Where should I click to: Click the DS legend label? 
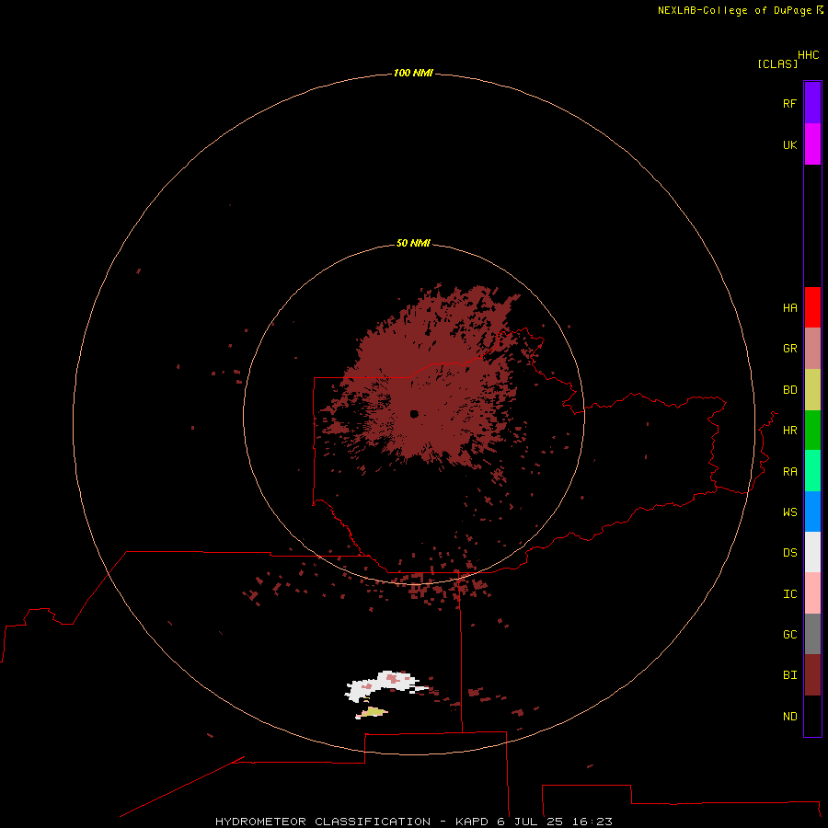[790, 553]
